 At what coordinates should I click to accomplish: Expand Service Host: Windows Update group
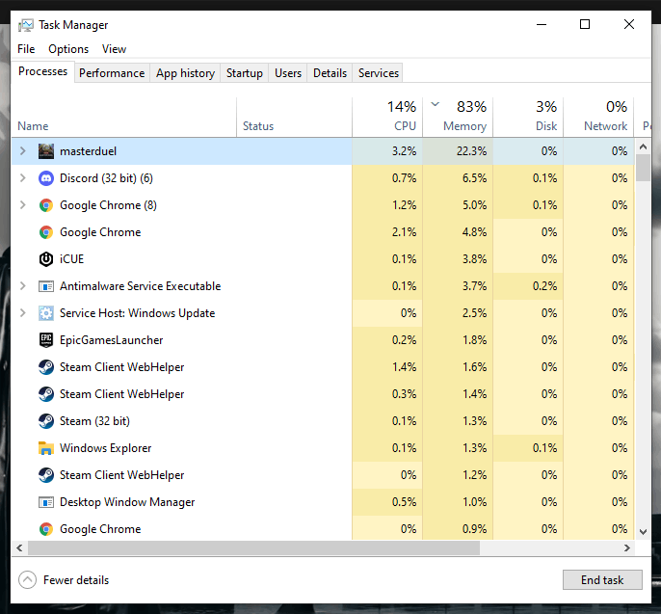pyautogui.click(x=23, y=313)
